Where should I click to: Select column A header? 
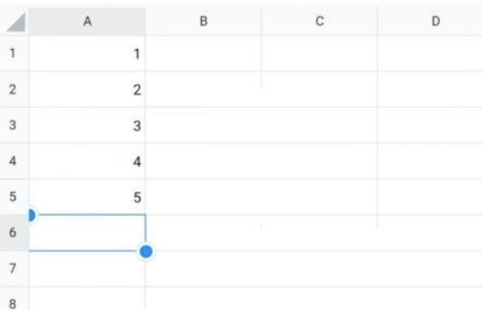coord(87,21)
